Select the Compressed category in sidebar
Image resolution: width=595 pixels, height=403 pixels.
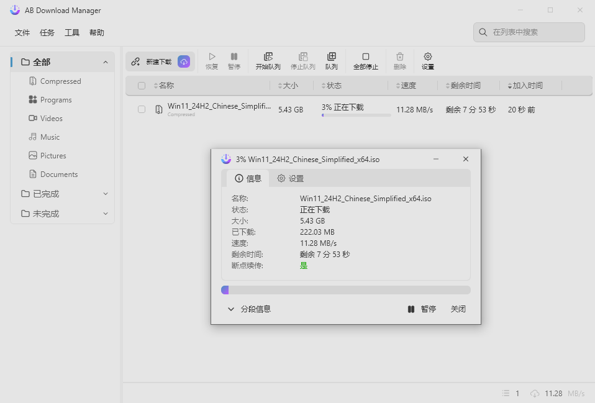pos(60,81)
